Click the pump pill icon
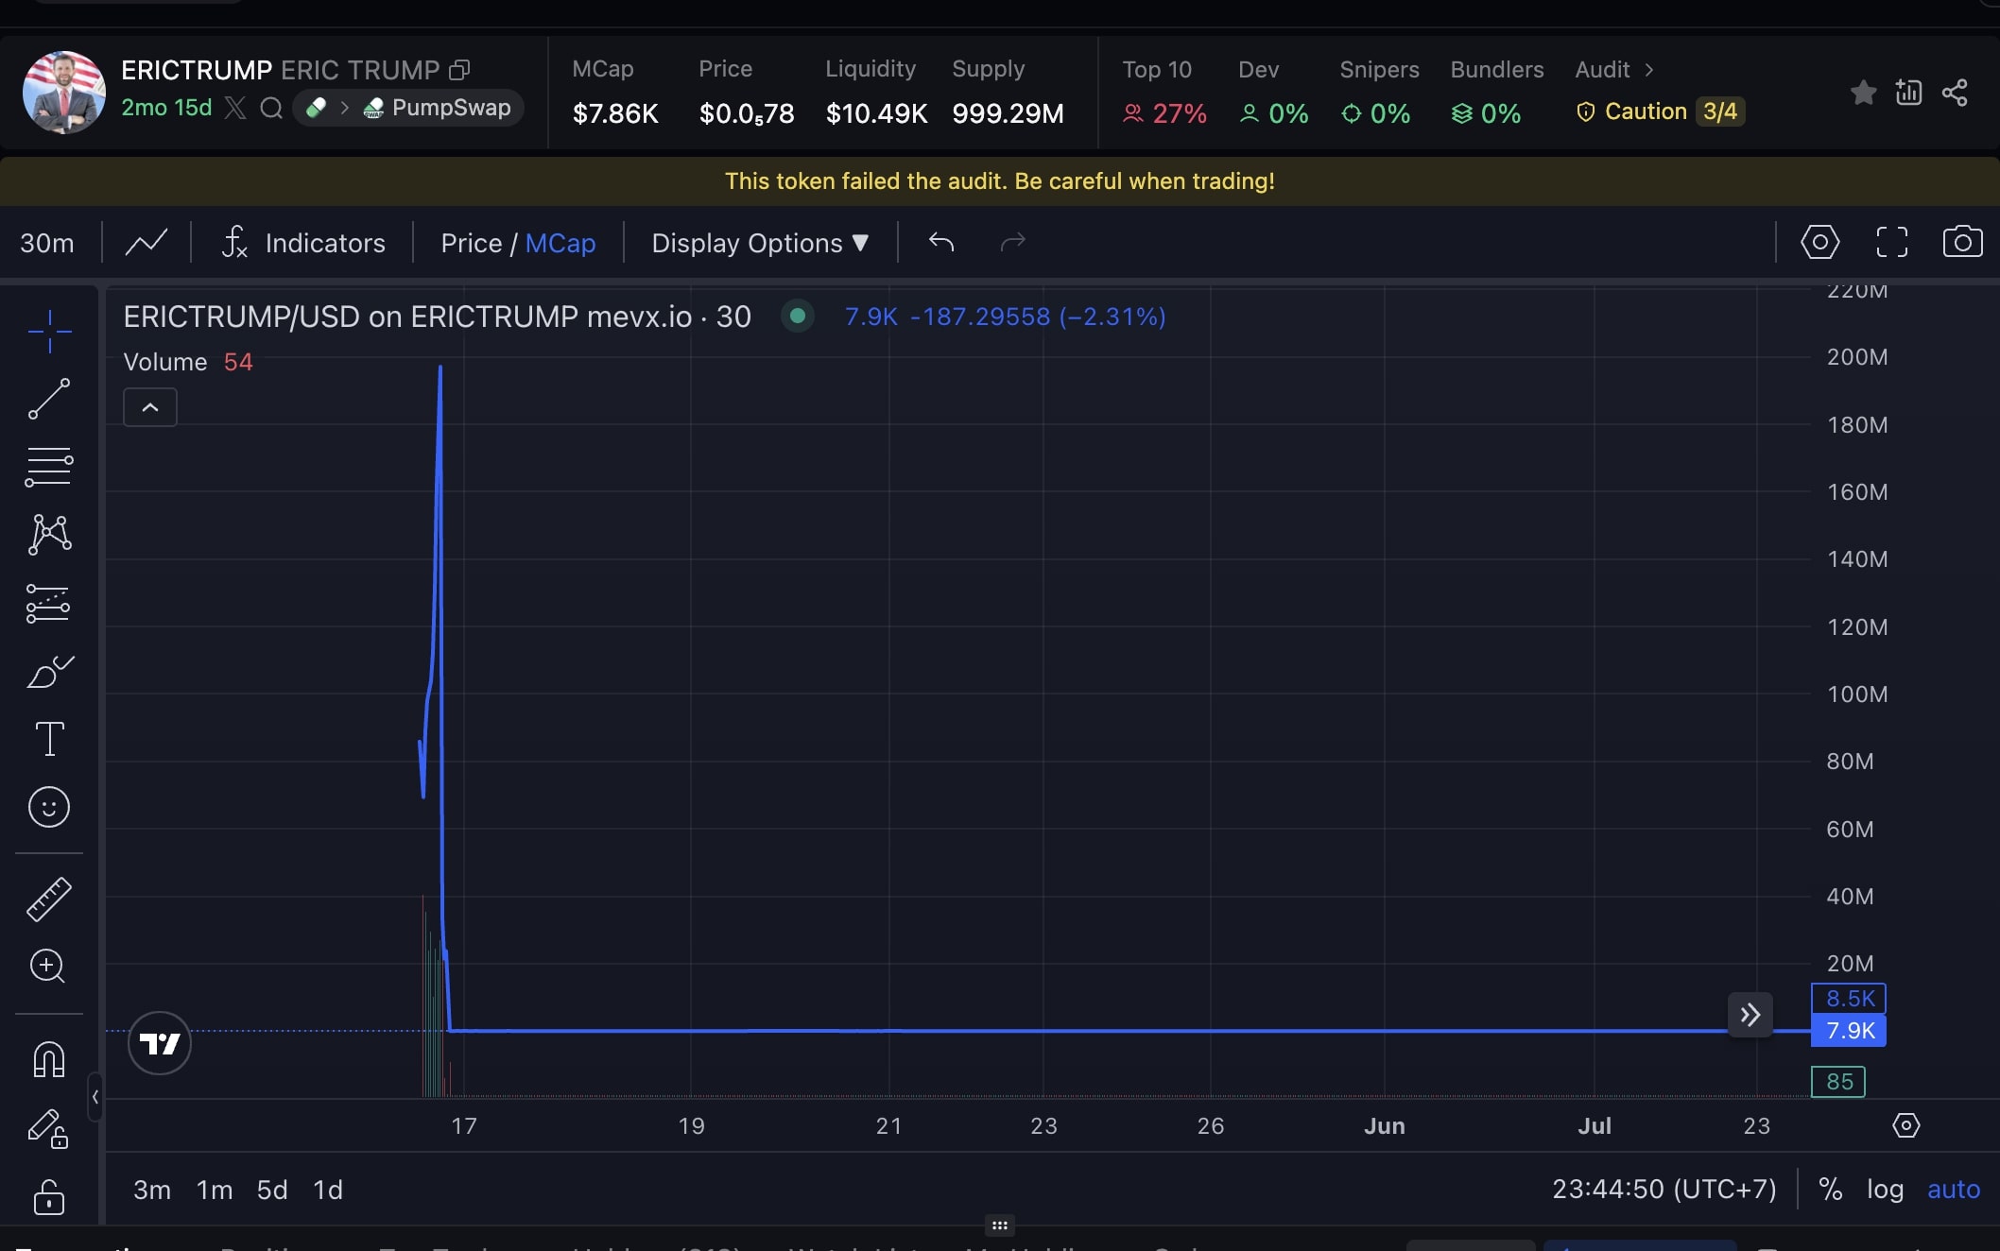 pyautogui.click(x=316, y=108)
